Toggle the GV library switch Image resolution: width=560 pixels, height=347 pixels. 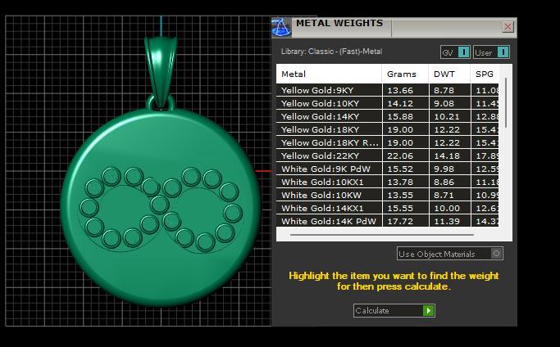(x=455, y=52)
